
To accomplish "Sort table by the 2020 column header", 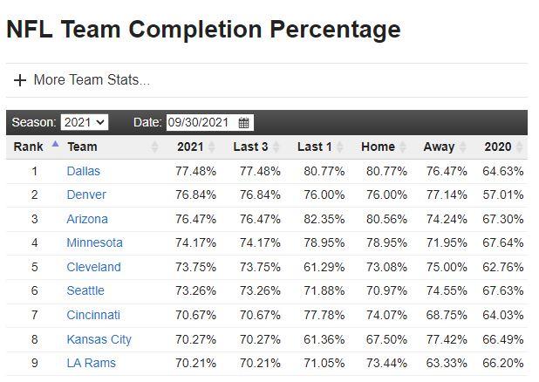I will tap(498, 147).
